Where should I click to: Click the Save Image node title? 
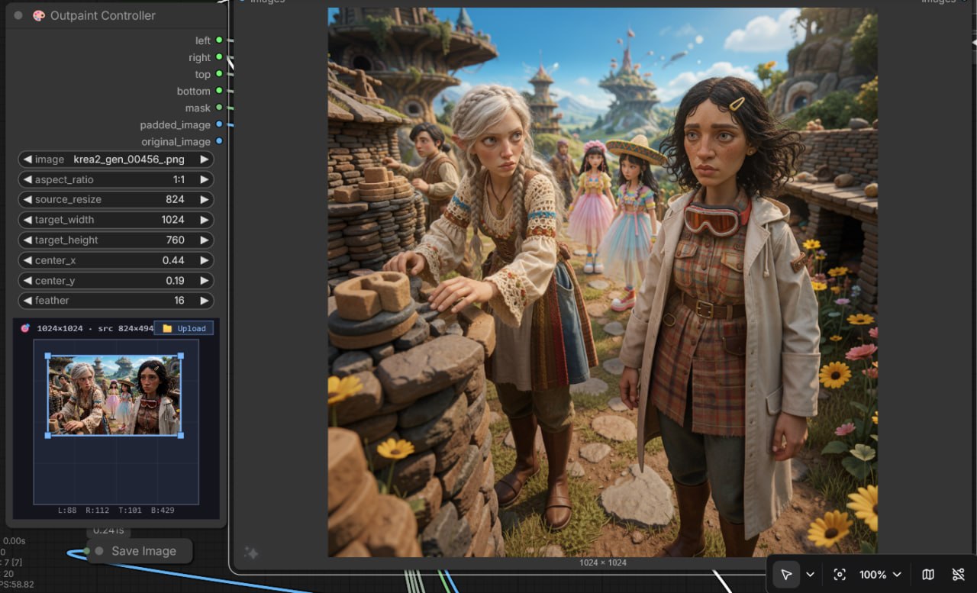point(143,551)
